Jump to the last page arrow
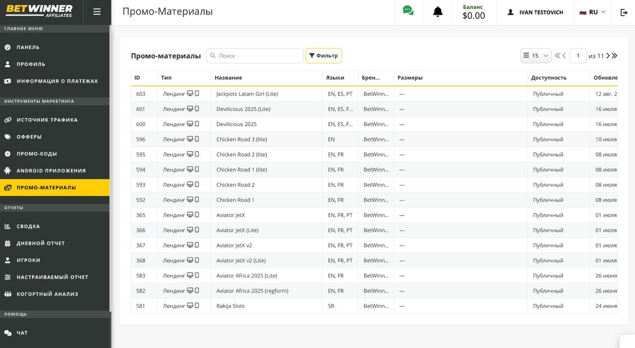This screenshot has height=348, width=635. [615, 56]
